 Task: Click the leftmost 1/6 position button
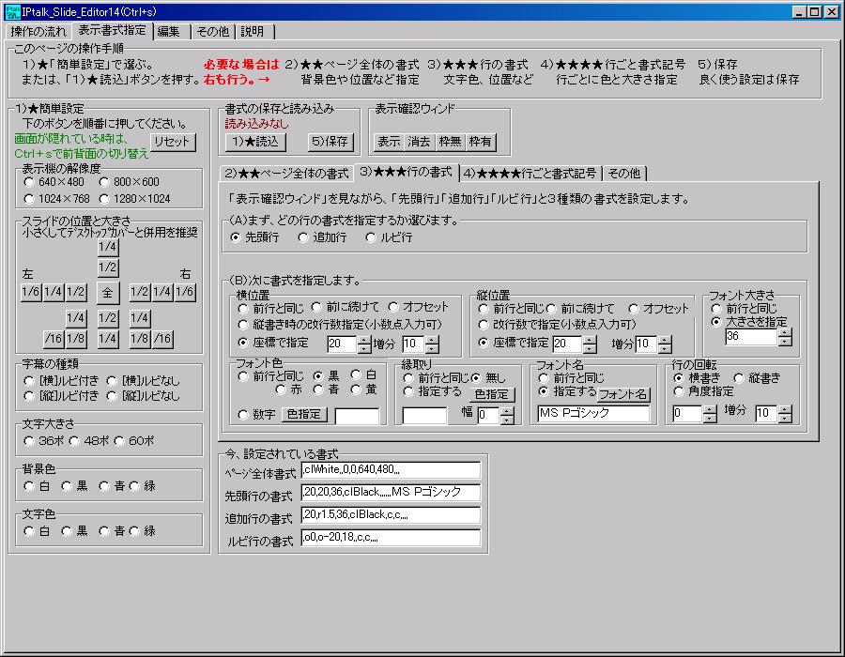(x=31, y=293)
